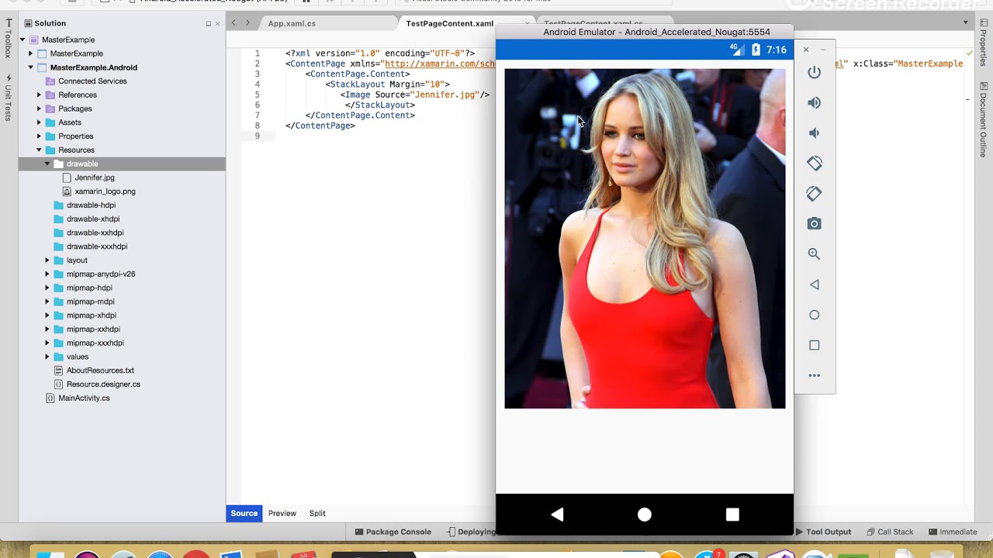The width and height of the screenshot is (993, 558).
Task: Select the Source view tab
Action: [244, 513]
